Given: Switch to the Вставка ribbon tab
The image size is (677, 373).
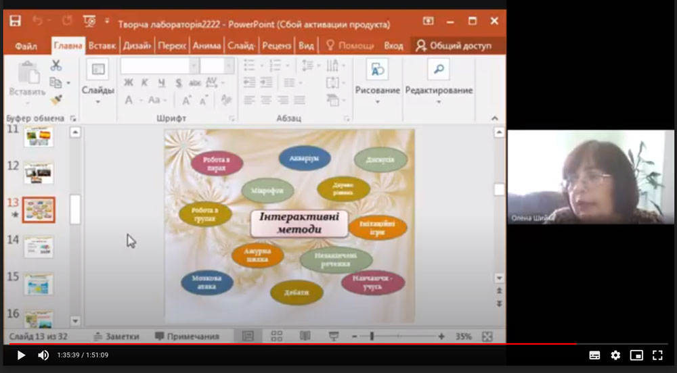Looking at the screenshot, I should tap(102, 46).
